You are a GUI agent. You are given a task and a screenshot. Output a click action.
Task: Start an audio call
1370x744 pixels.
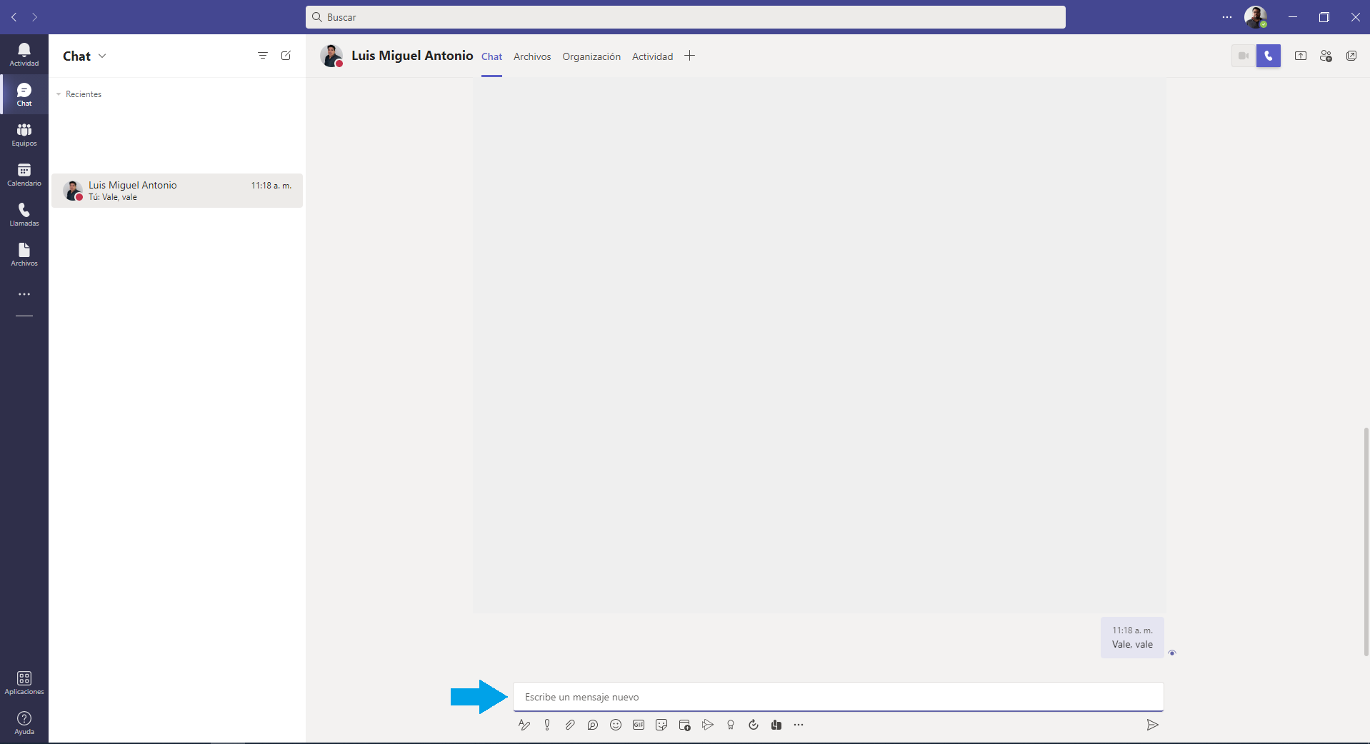tap(1269, 56)
